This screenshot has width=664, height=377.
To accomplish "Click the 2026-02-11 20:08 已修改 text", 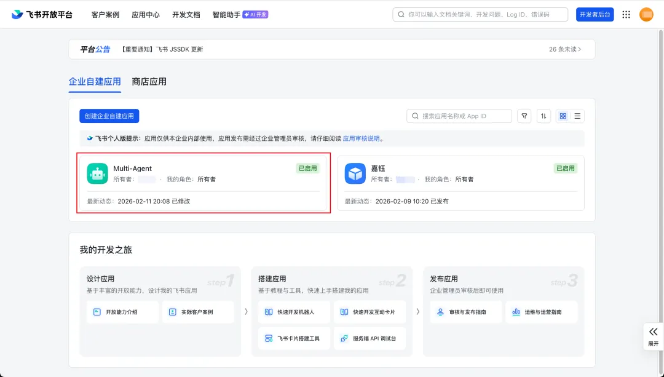I will pos(154,201).
